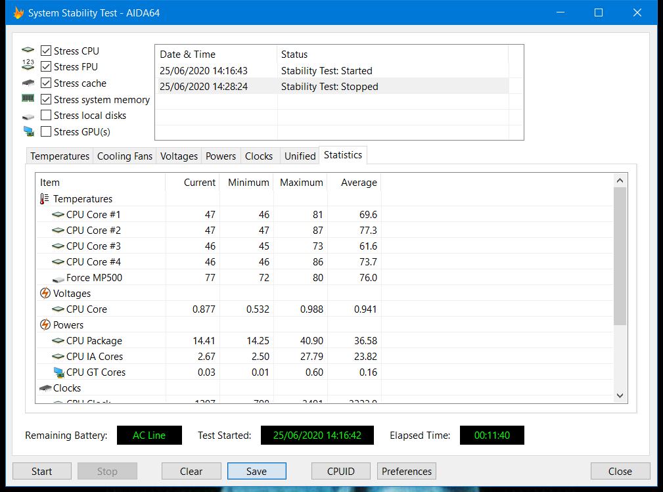This screenshot has width=663, height=492.
Task: Click the Current column header
Action: (x=193, y=183)
